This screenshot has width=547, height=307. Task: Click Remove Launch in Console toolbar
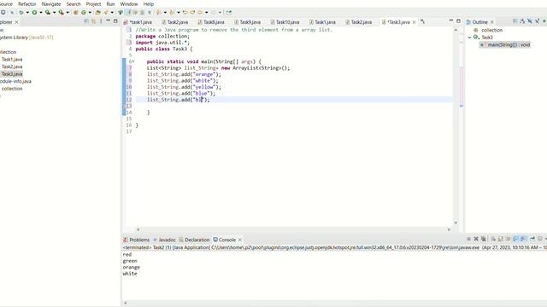tap(476, 239)
